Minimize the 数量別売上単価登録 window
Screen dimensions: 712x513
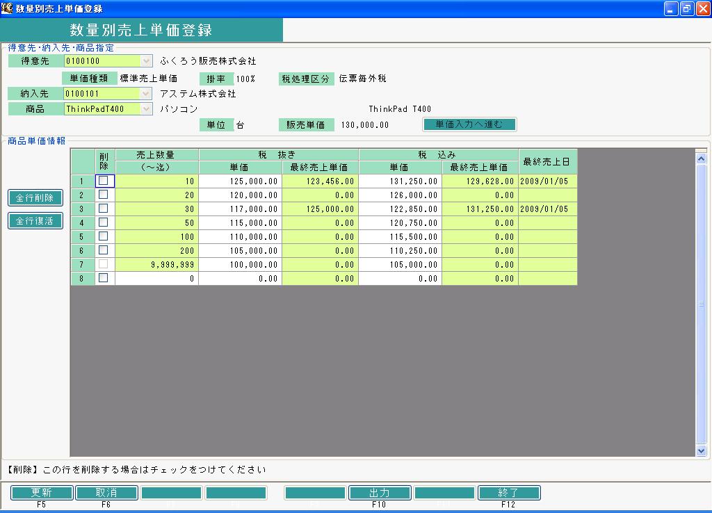point(671,8)
